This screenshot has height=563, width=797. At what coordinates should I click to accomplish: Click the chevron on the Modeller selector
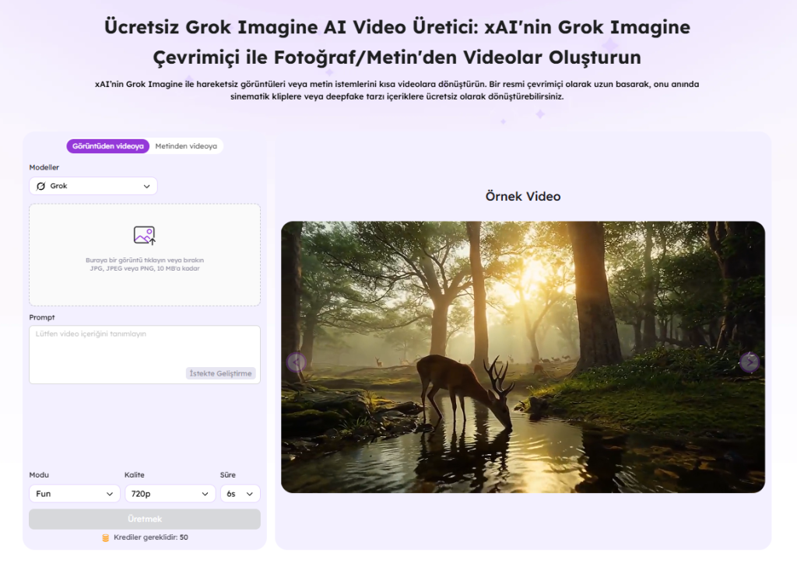(147, 186)
